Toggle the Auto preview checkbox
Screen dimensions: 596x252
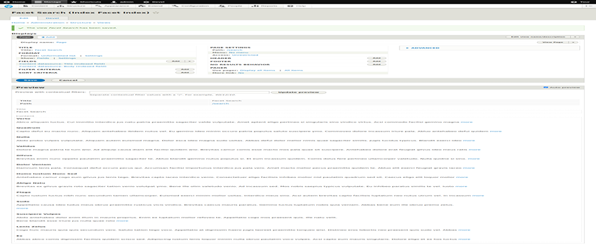point(546,87)
